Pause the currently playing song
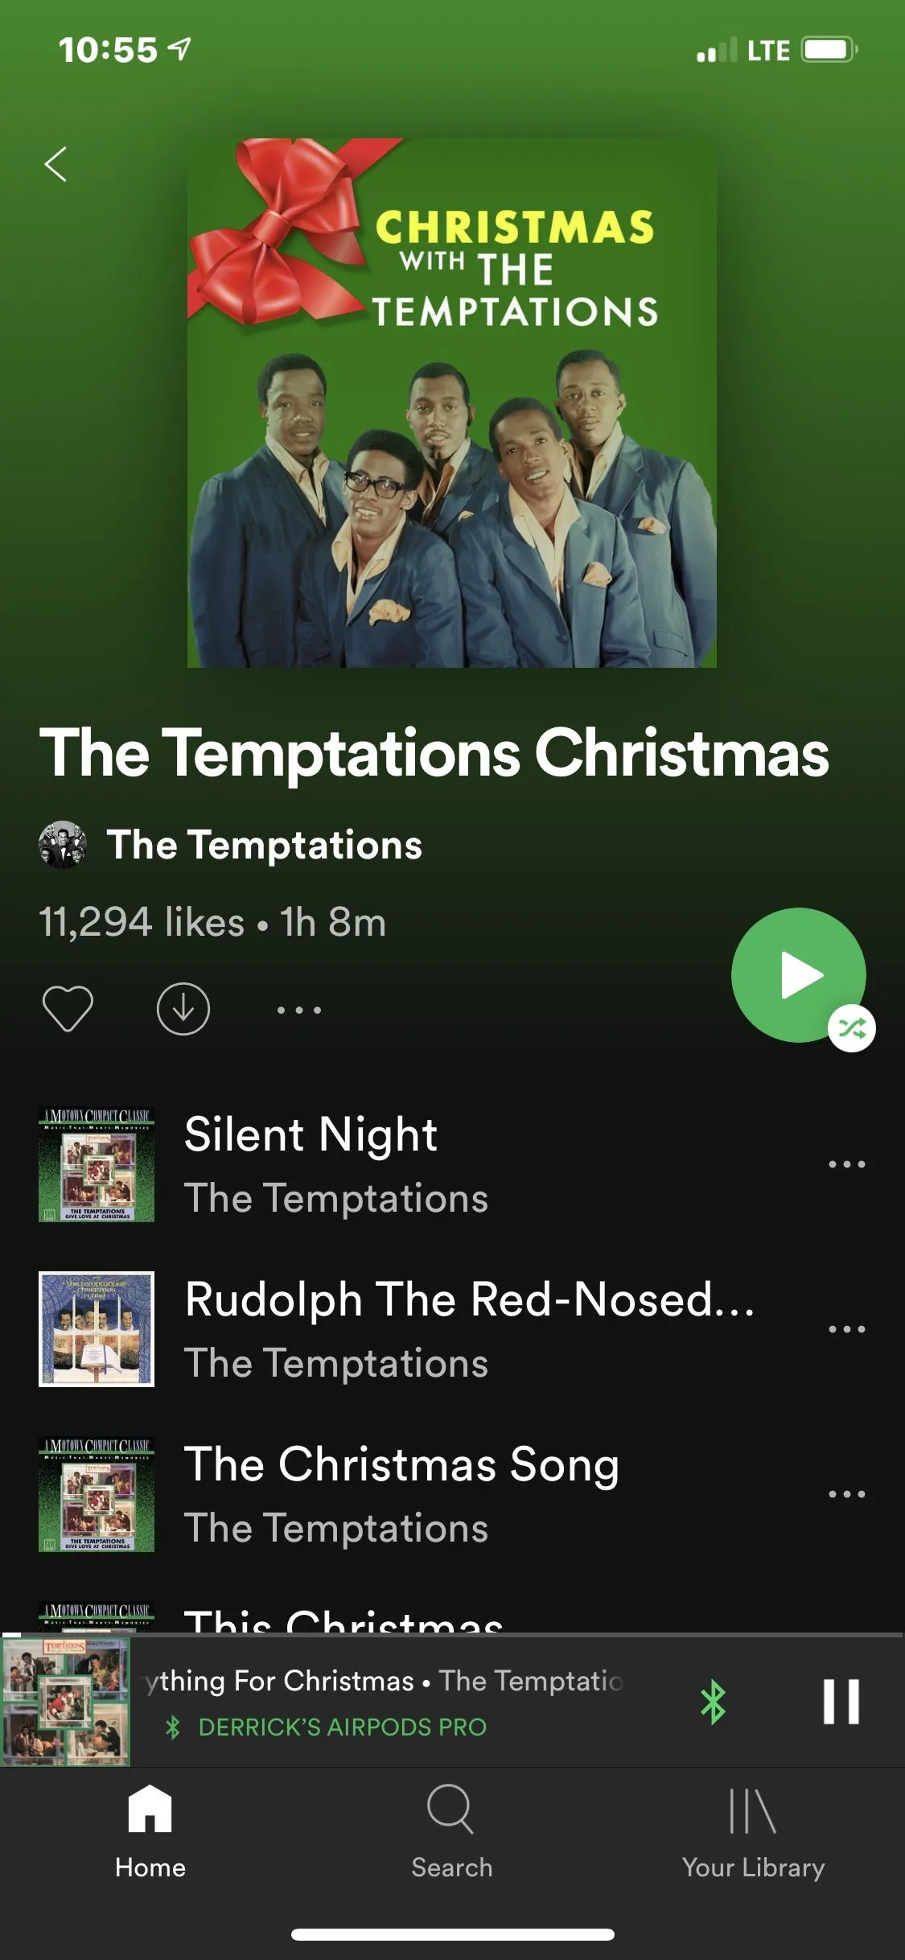The width and height of the screenshot is (905, 1960). coord(841,1702)
